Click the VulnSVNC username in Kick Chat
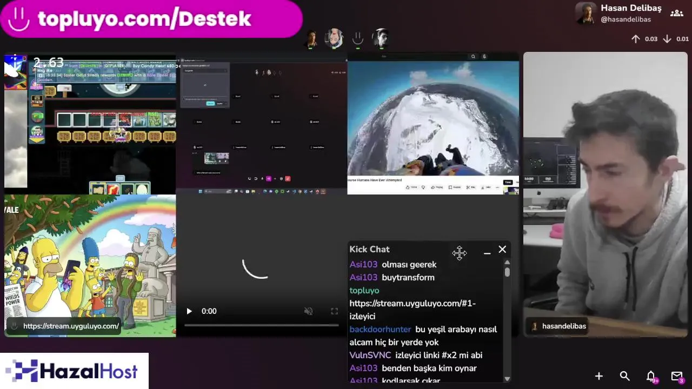Viewport: 692px width, 389px height. pos(370,355)
